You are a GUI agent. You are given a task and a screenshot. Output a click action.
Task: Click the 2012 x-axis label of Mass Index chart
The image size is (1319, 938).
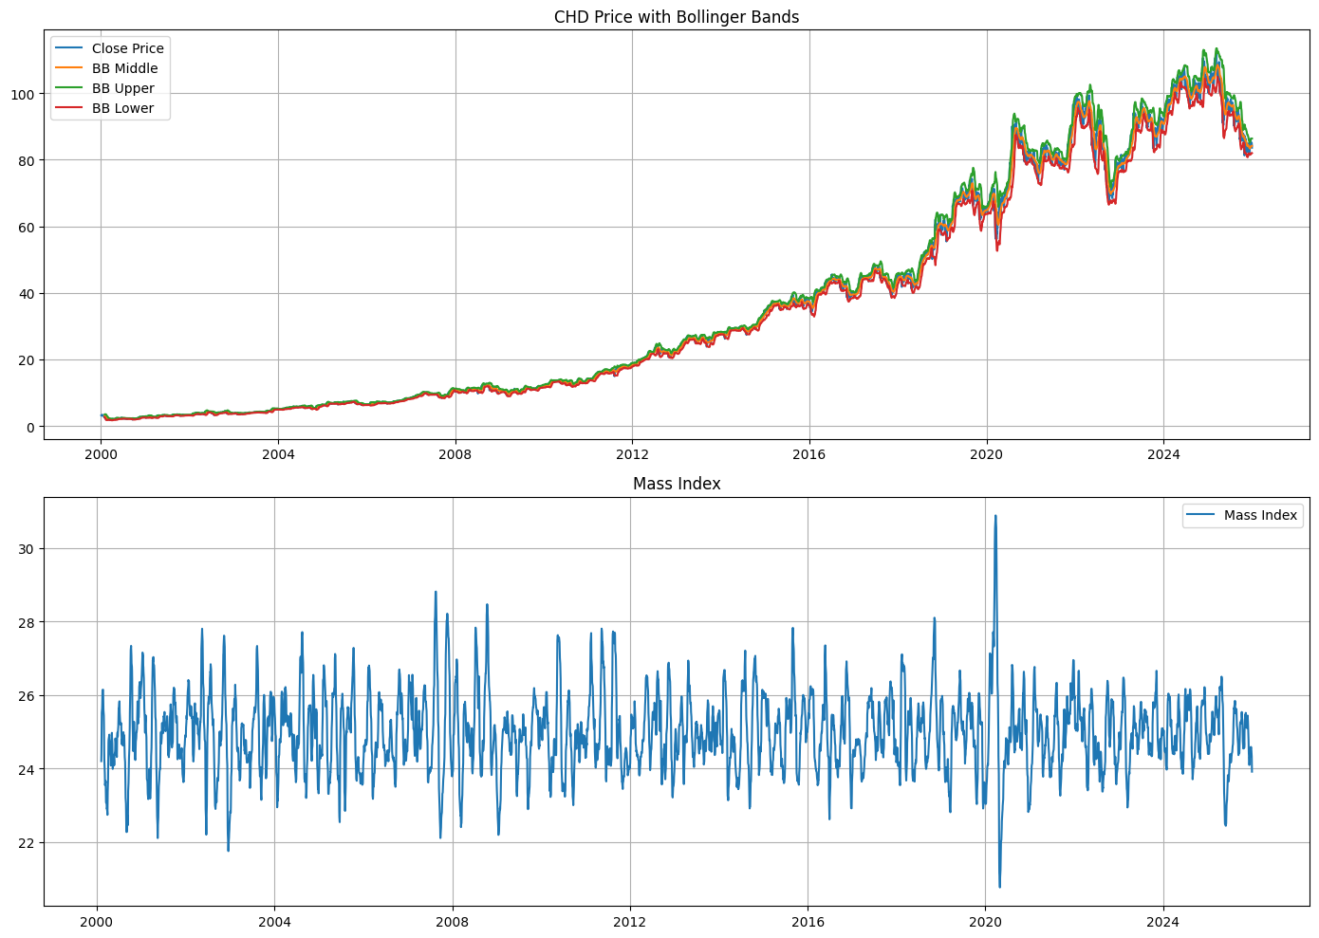coord(630,921)
